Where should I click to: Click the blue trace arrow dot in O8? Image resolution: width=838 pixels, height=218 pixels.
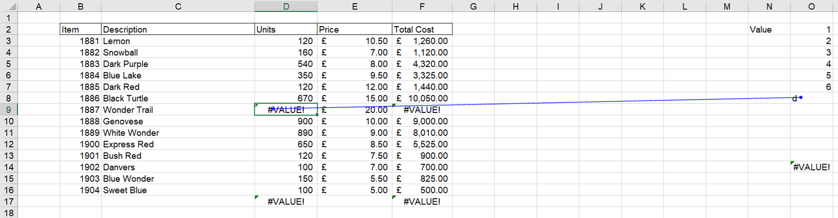click(801, 97)
